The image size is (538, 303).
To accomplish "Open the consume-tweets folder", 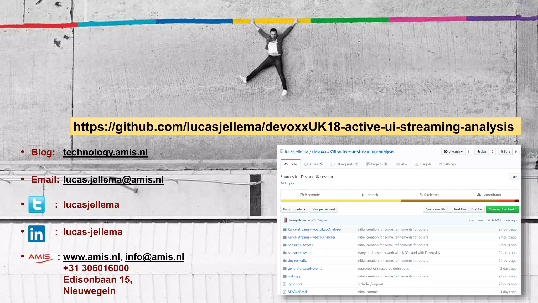I will pos(300,245).
